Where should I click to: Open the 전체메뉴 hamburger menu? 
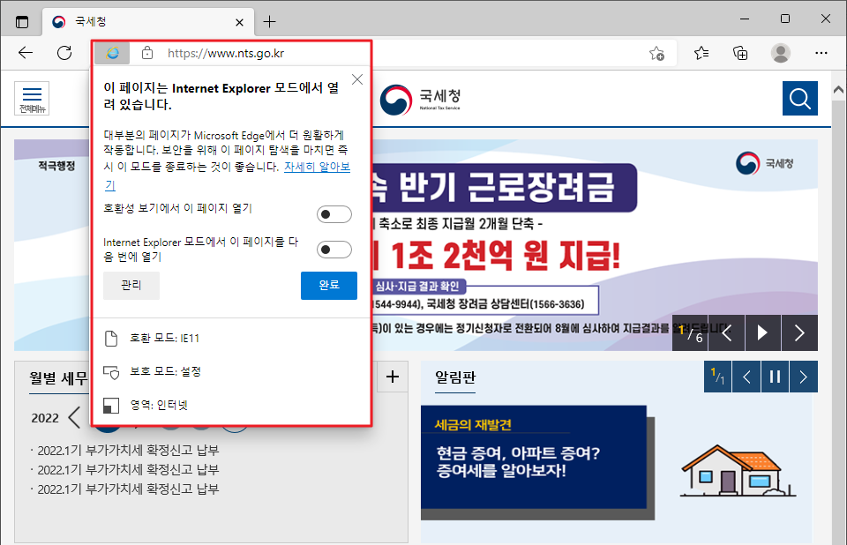click(x=32, y=98)
